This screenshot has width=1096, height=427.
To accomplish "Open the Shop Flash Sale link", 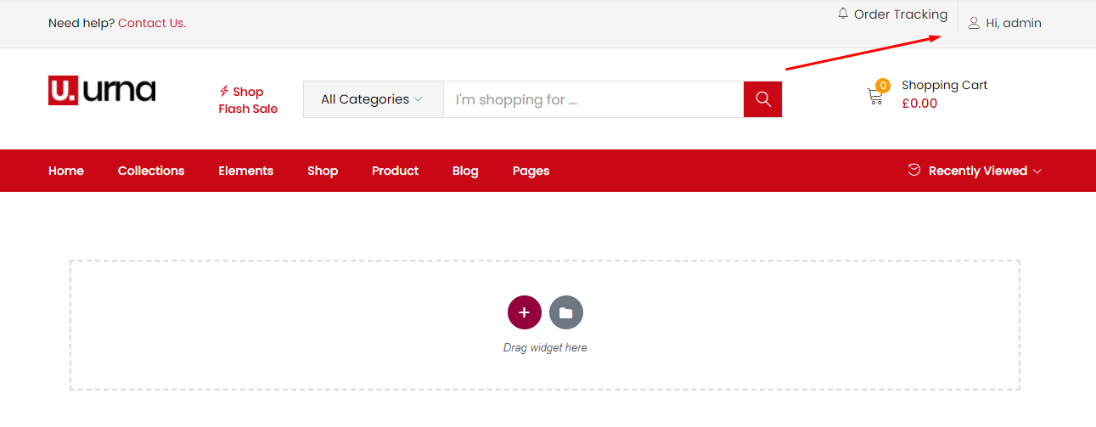I will coord(248,100).
